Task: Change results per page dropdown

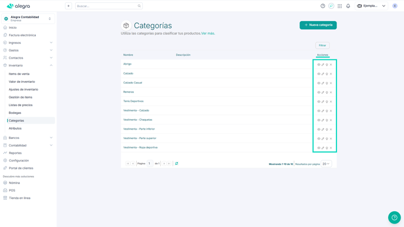Action: tap(326, 164)
